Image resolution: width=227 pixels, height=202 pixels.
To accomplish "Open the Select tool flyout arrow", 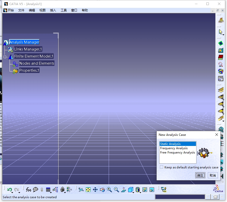I will [223, 35].
